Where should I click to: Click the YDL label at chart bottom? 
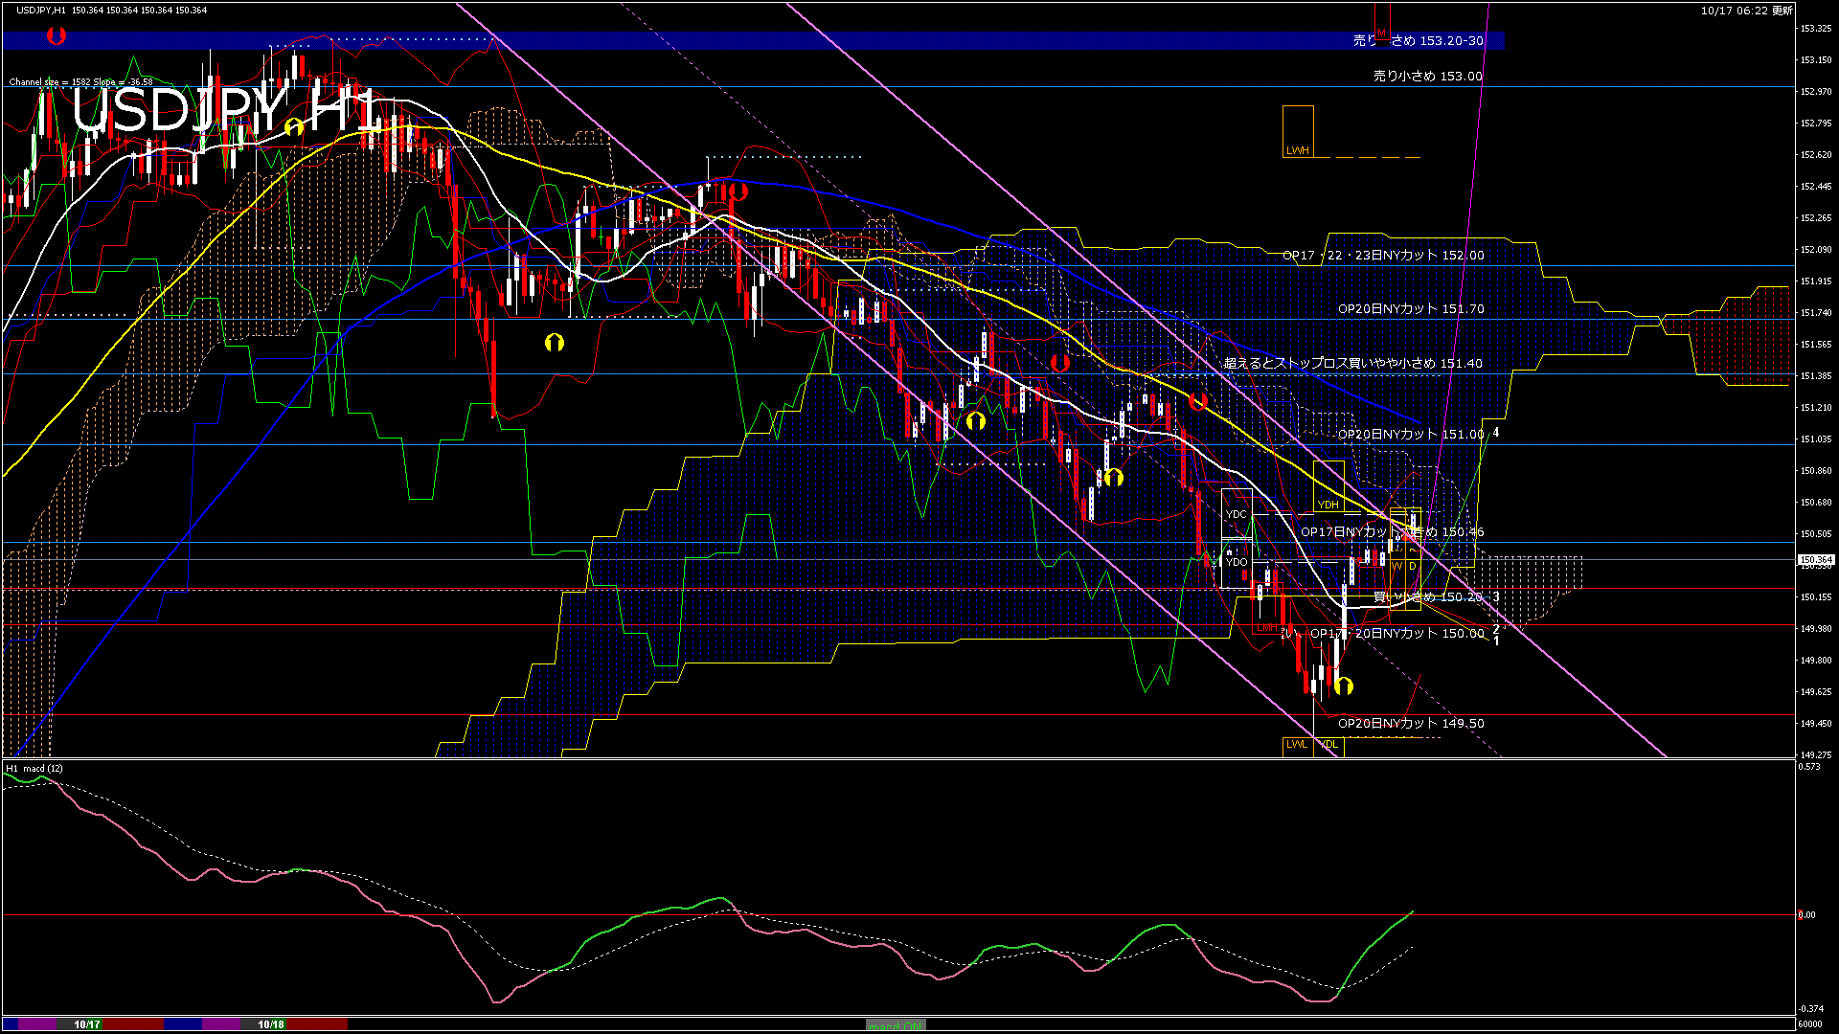[x=1328, y=744]
